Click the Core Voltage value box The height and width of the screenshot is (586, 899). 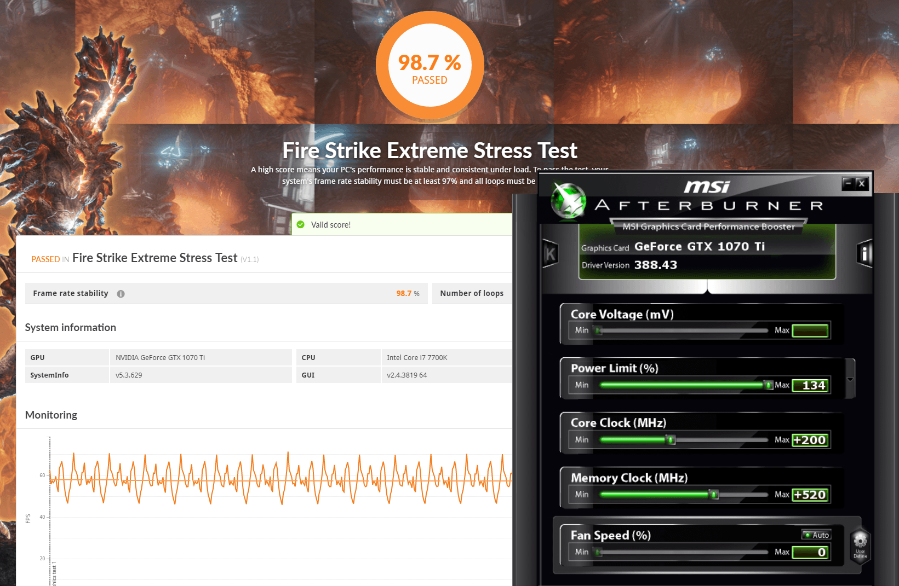(x=810, y=330)
